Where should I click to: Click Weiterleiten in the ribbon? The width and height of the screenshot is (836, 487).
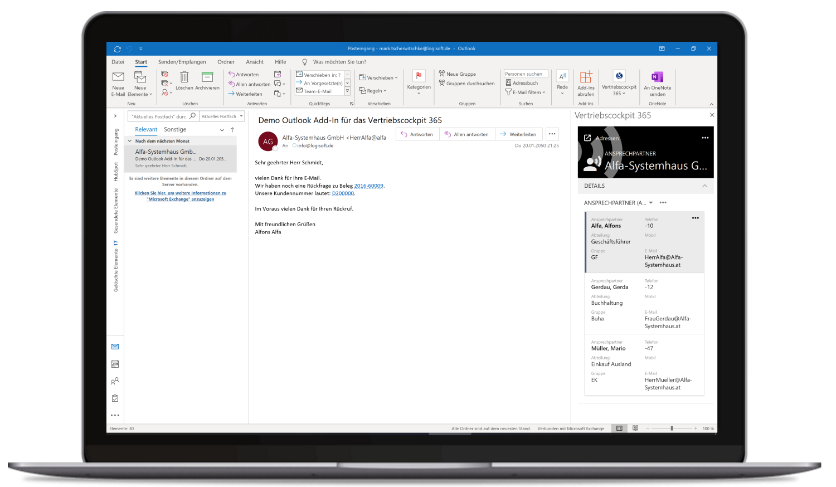tap(245, 94)
